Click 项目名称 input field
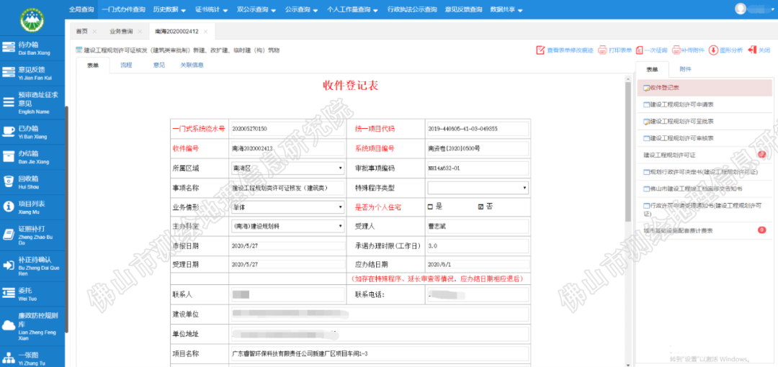Image resolution: width=778 pixels, height=367 pixels. 380,353
